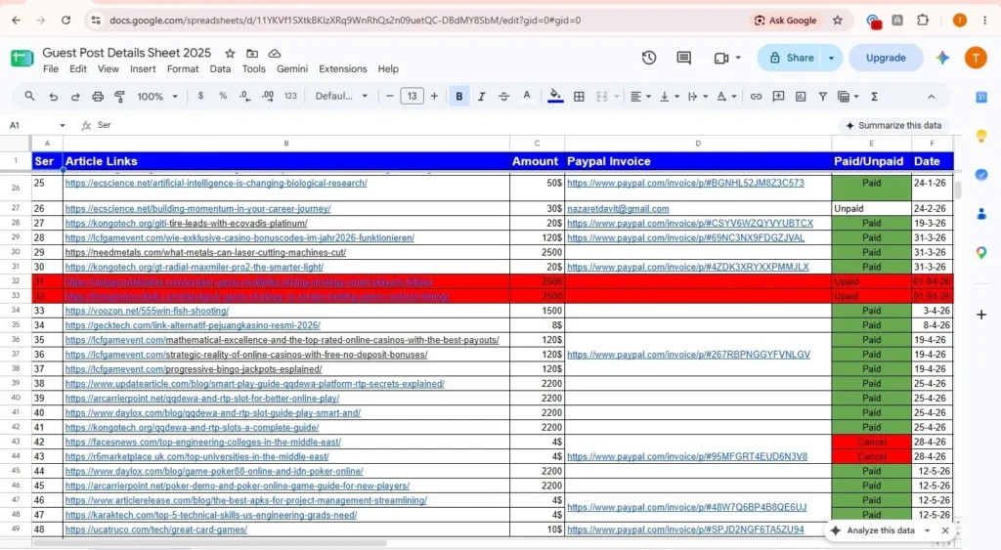Screen dimensions: 1001x550
Task: Insert comment icon in toolbar
Action: pos(778,97)
